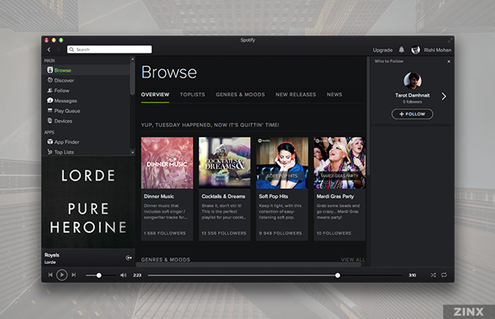This screenshot has width=495, height=319.
Task: Click the volume slider knob
Action: click(x=99, y=275)
